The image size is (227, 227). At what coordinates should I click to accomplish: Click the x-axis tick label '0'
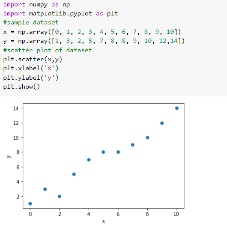(x=30, y=214)
